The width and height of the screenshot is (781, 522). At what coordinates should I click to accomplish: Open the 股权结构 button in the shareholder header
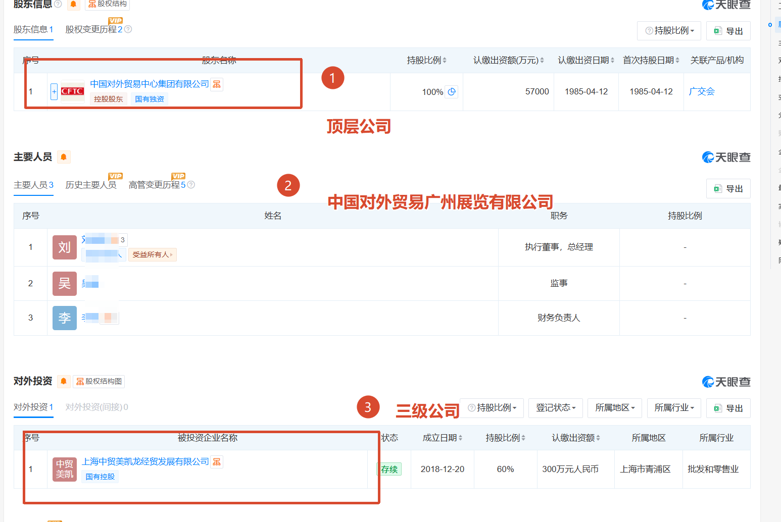[x=107, y=4]
